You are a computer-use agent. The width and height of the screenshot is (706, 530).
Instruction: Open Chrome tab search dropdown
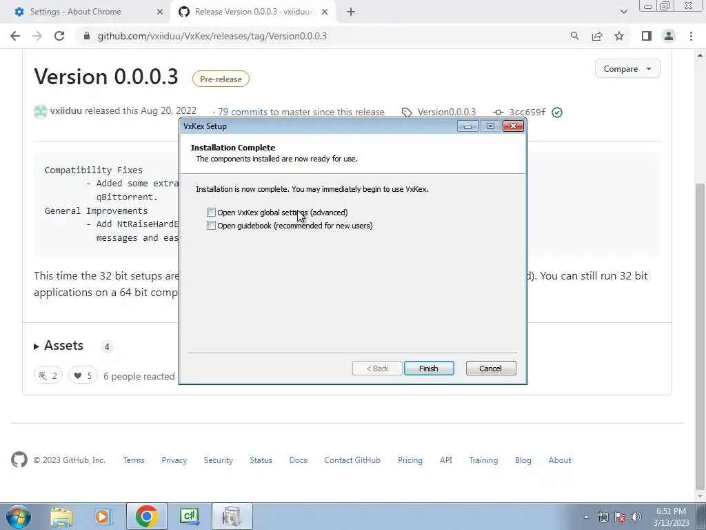(x=623, y=12)
